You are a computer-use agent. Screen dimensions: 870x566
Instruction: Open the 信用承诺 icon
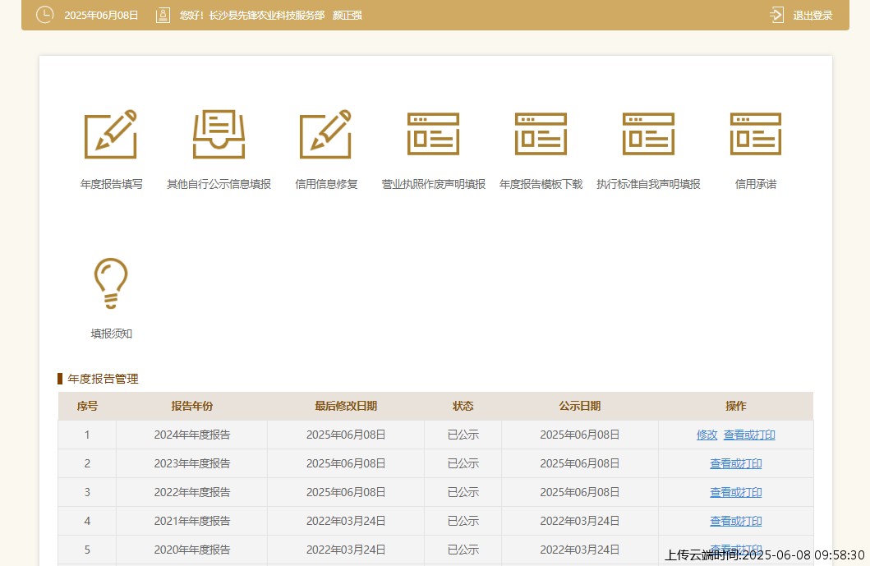[756, 134]
